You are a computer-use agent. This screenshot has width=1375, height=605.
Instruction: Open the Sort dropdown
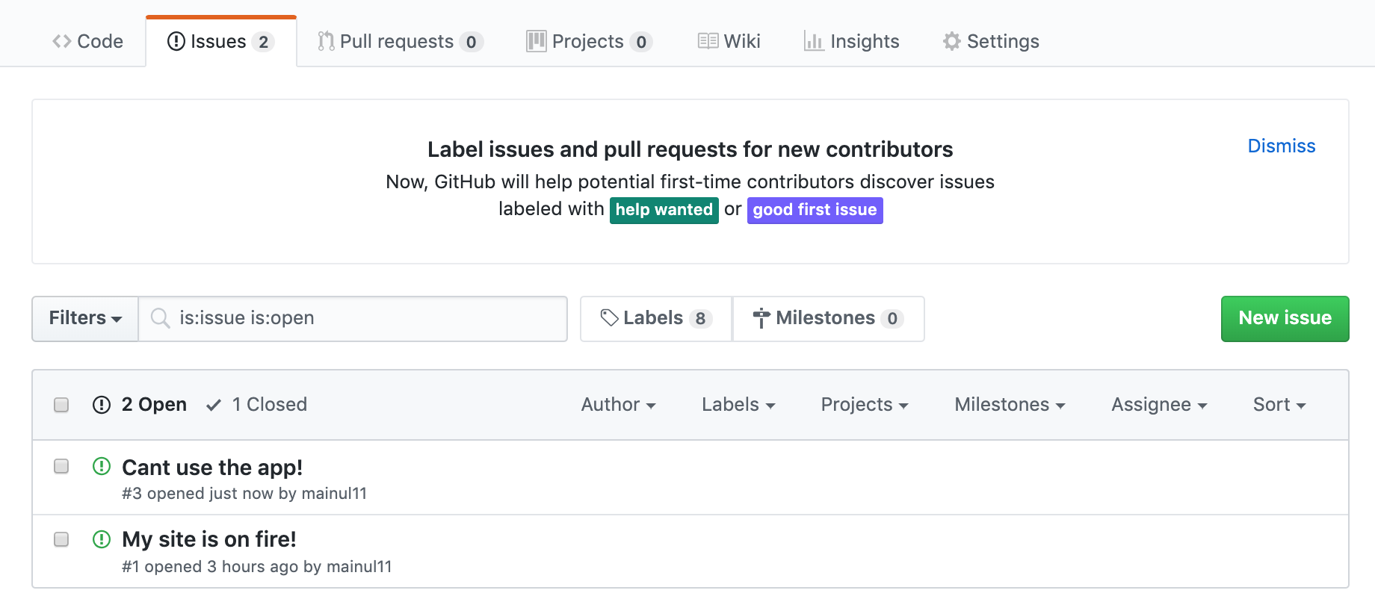tap(1279, 405)
